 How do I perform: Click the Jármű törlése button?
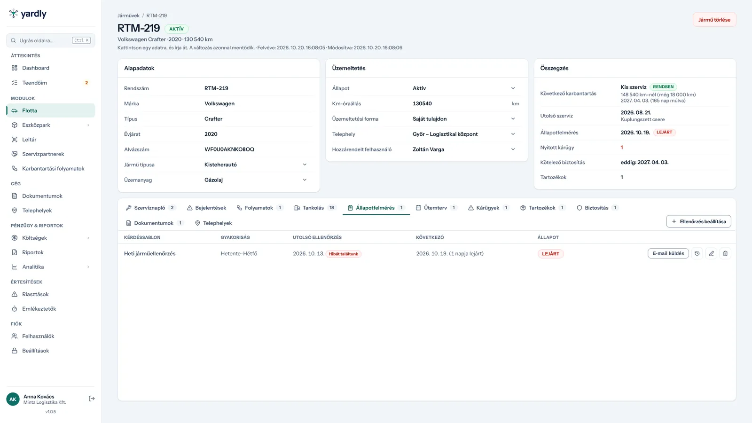pos(714,20)
